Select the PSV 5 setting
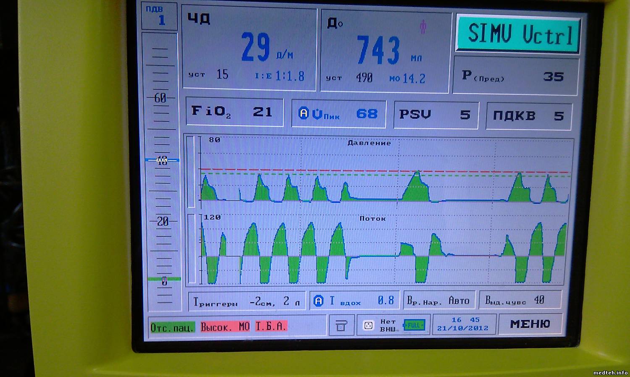630x377 pixels. tap(435, 115)
